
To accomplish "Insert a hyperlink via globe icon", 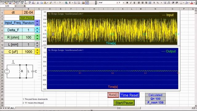I will [x=66, y=2].
